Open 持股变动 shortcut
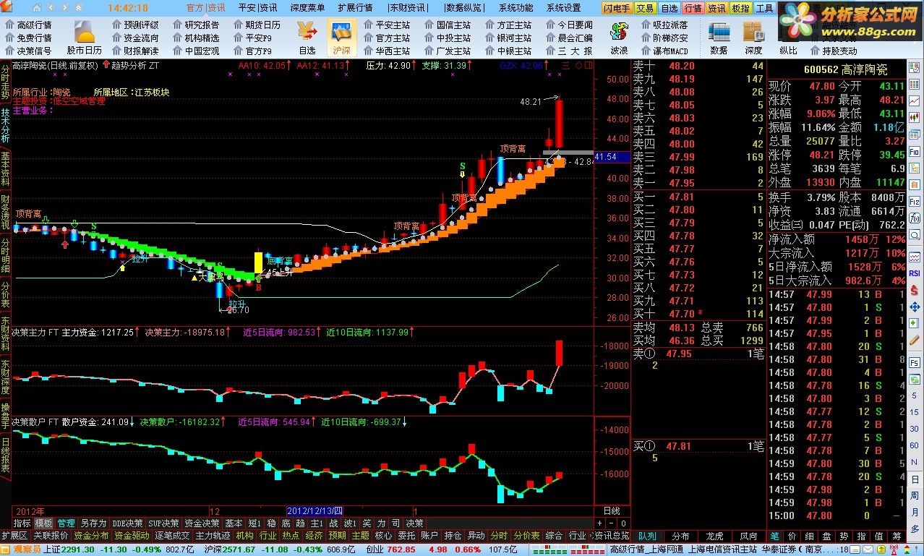The image size is (924, 556). click(832, 51)
